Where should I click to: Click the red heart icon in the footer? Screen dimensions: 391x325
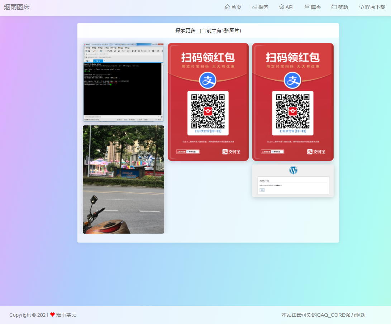coord(52,315)
